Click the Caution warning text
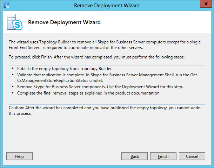 tap(105, 111)
